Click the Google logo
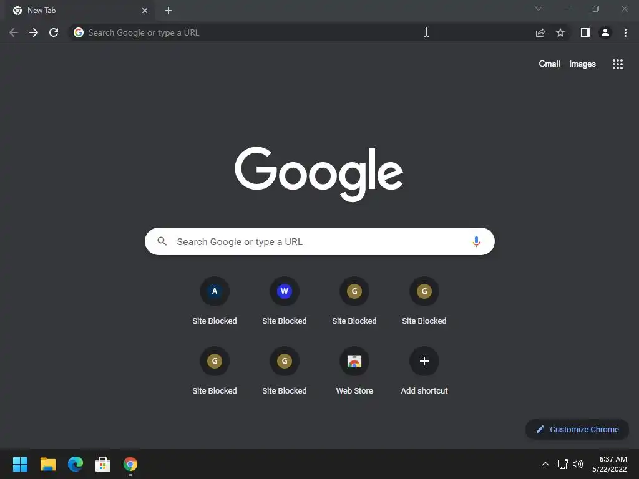 319,174
